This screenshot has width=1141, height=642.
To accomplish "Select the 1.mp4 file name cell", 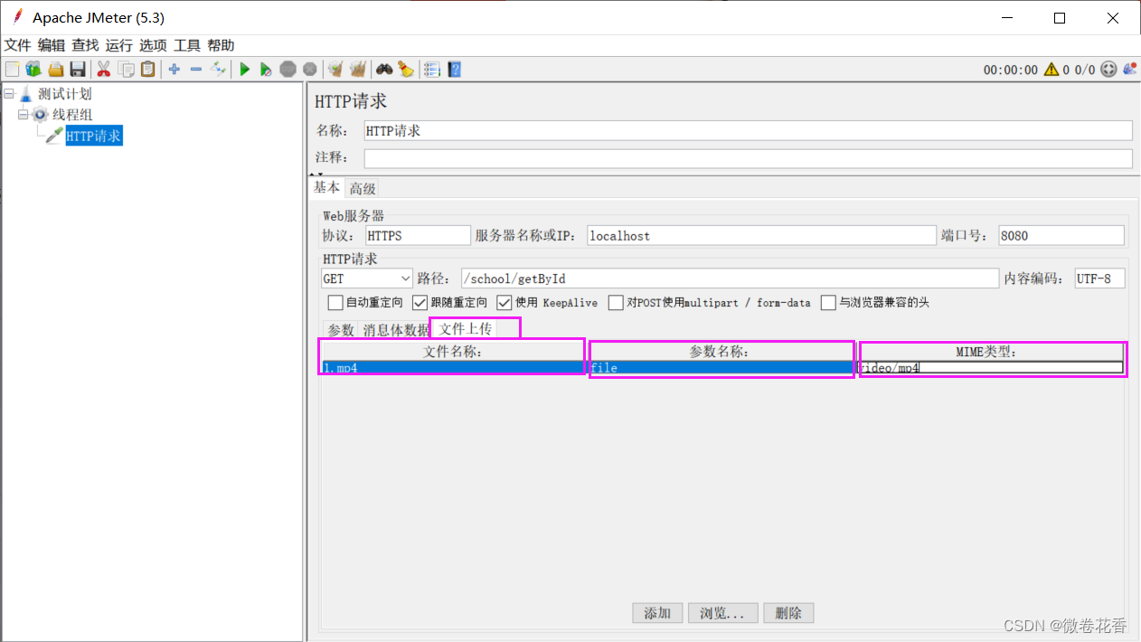I will [x=453, y=368].
